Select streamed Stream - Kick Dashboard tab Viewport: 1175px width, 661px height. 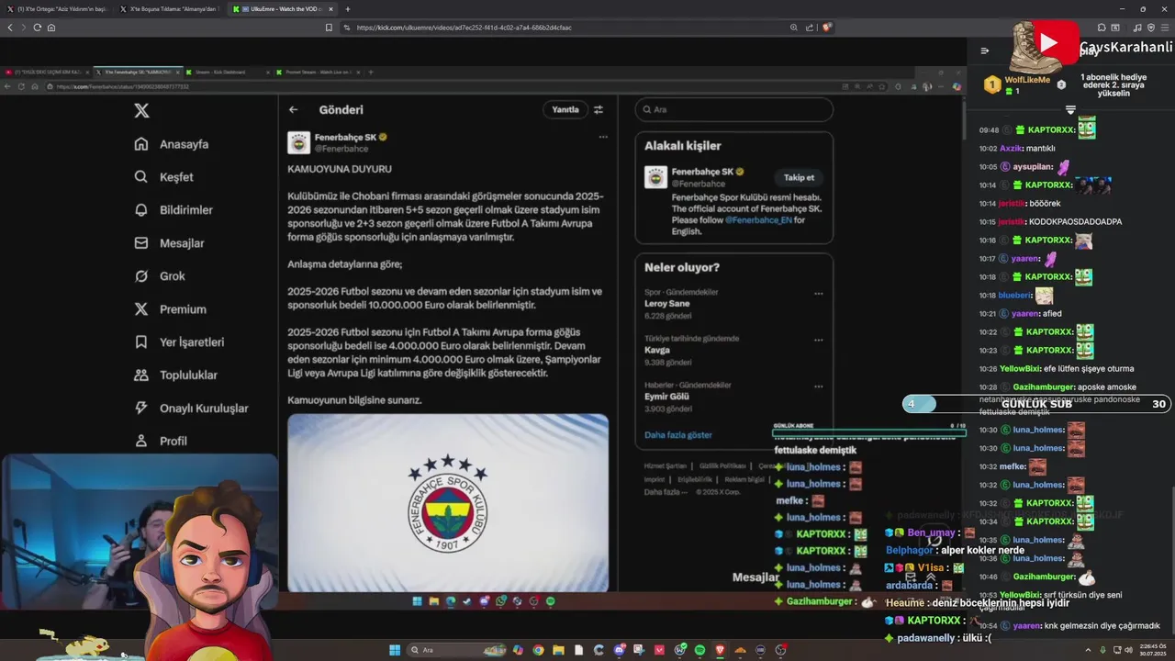(227, 72)
